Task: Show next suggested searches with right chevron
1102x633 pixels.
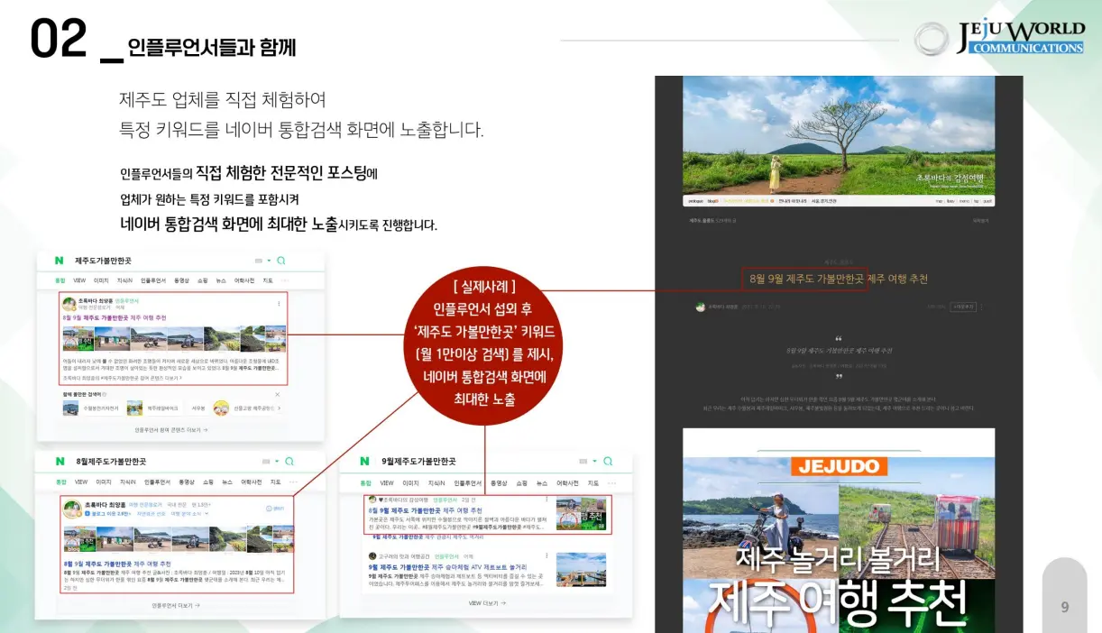Action: [x=279, y=408]
